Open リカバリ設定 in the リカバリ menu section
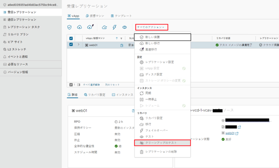 click(x=162, y=118)
